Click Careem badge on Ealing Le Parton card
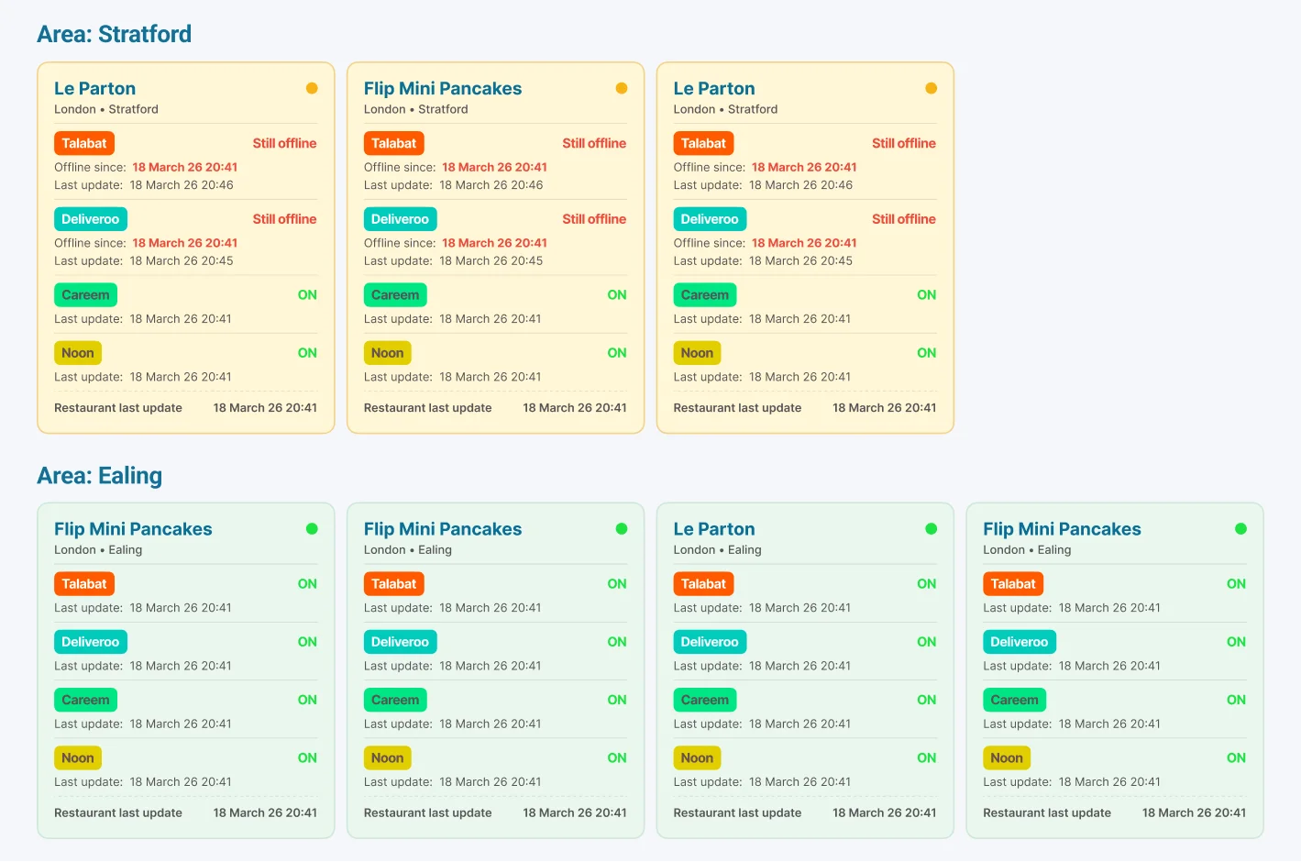The height and width of the screenshot is (862, 1301). [x=704, y=700]
